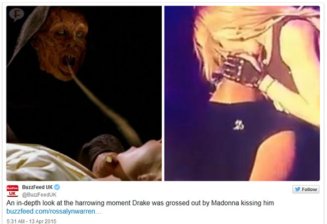This screenshot has width=327, height=224.
Task: Click the 13 Apr 2015 date
Action: 43,221
